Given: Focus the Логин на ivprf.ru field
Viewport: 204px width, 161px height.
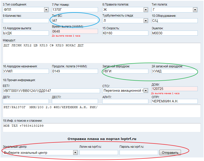Looking at the screenshot, I should 98,152.
